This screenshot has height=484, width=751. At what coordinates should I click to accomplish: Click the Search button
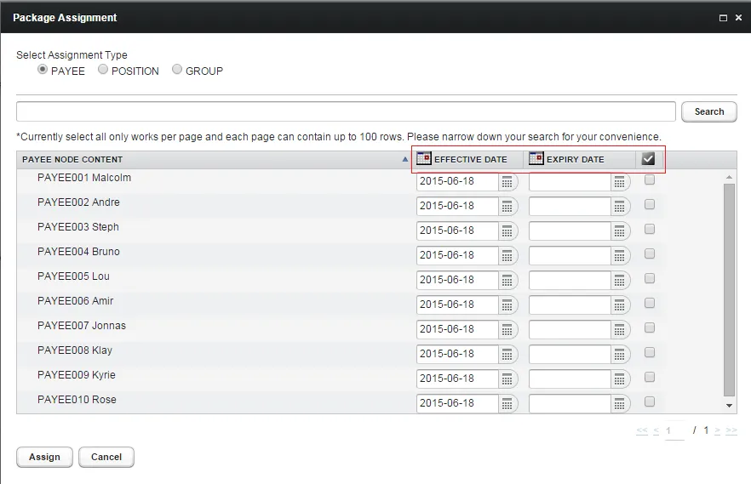coord(708,112)
